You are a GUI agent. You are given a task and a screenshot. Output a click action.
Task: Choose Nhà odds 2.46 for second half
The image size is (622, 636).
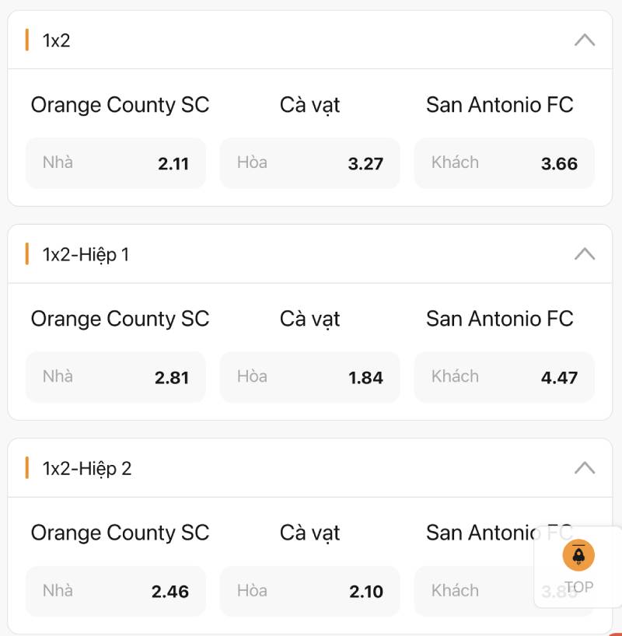pyautogui.click(x=116, y=591)
